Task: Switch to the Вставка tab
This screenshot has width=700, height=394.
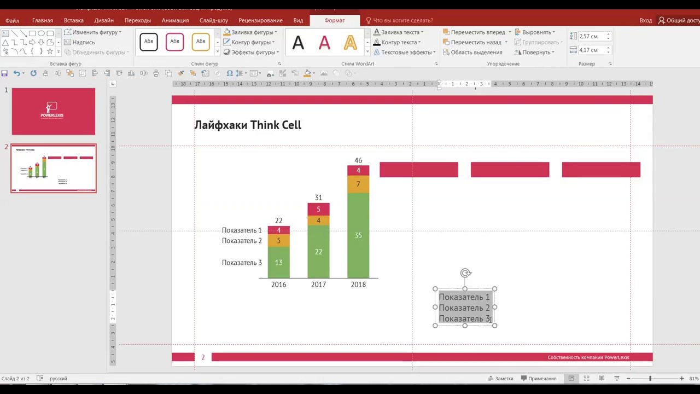Action: point(74,20)
